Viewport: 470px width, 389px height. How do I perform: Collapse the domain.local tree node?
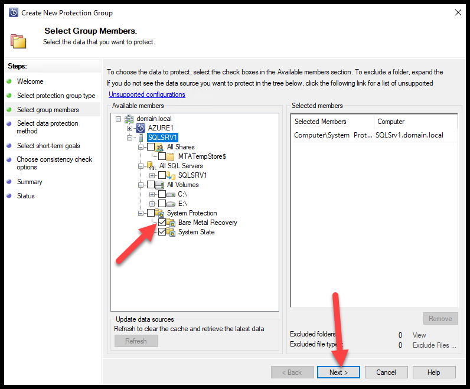click(x=119, y=119)
